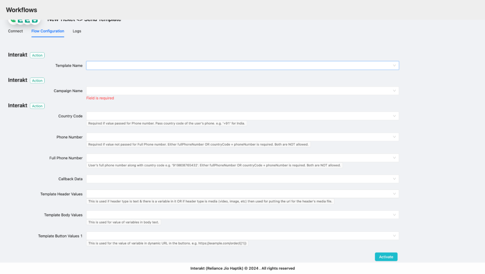Screen dimensions: 485x274
Task: Expand the Campaign Name dropdown
Action: (x=394, y=91)
